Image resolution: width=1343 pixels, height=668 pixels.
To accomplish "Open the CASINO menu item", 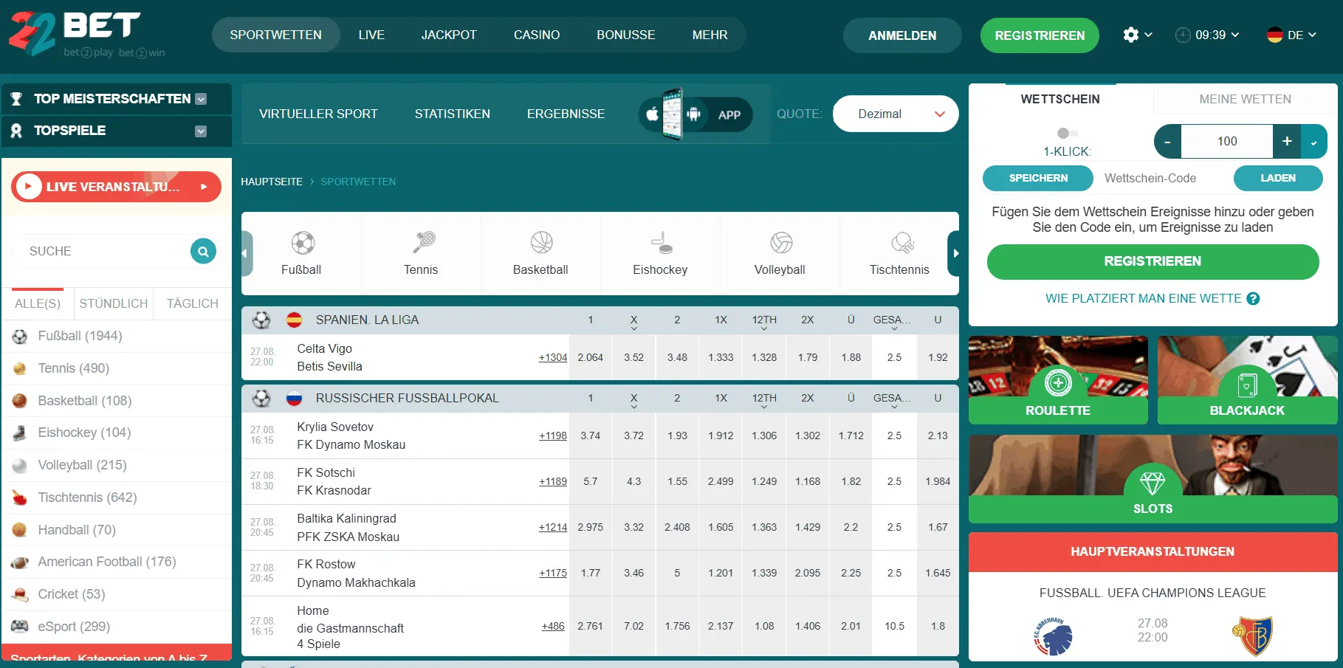I will [x=537, y=35].
